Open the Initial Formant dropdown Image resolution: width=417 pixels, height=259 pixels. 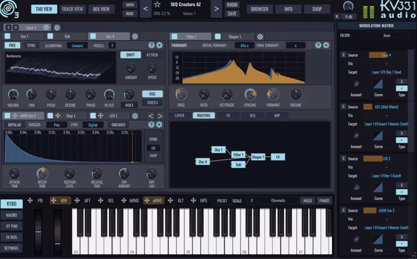(244, 45)
